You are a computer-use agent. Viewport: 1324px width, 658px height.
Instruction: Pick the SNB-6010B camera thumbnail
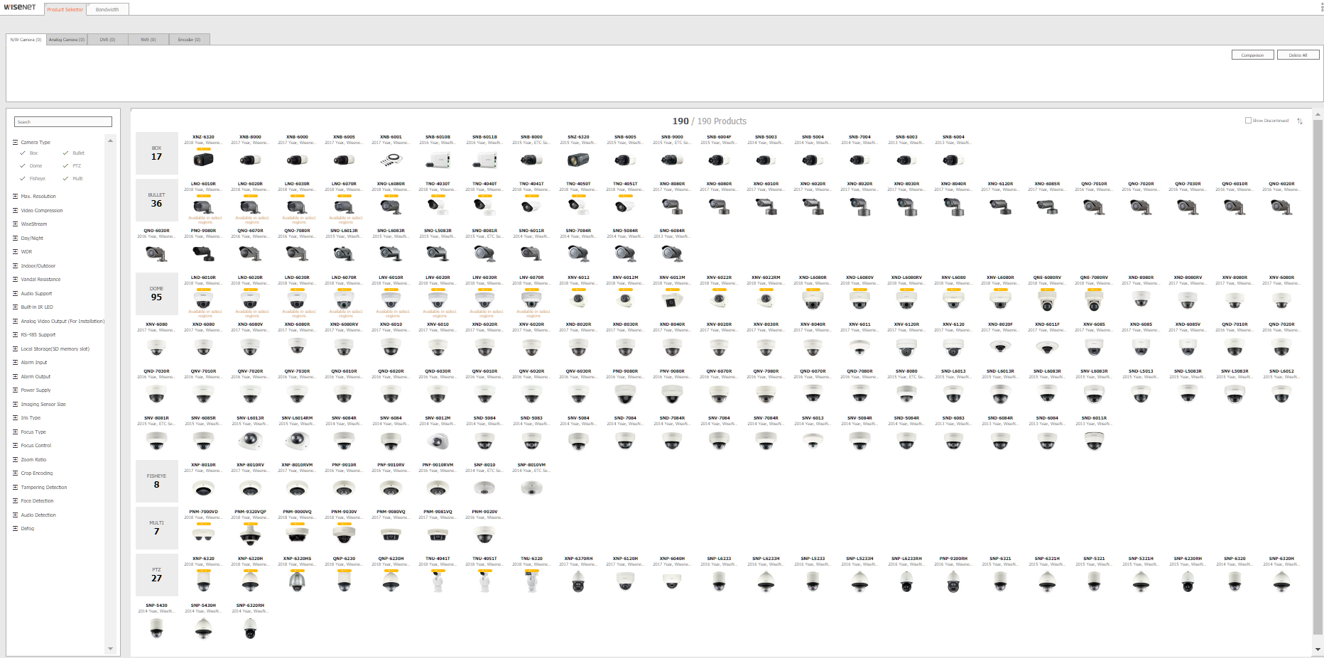[438, 160]
